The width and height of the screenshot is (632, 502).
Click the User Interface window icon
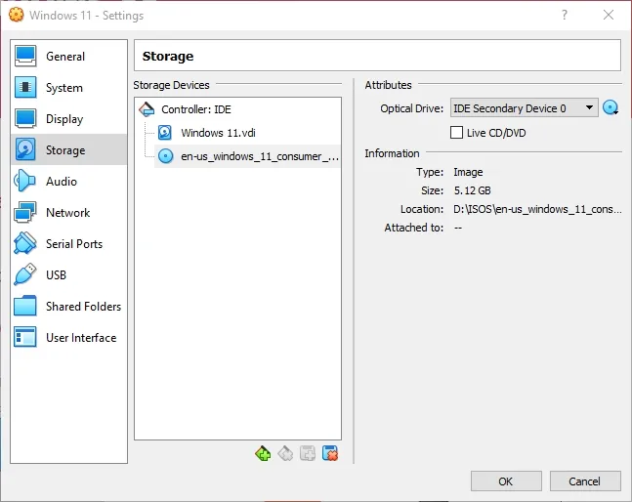25,337
